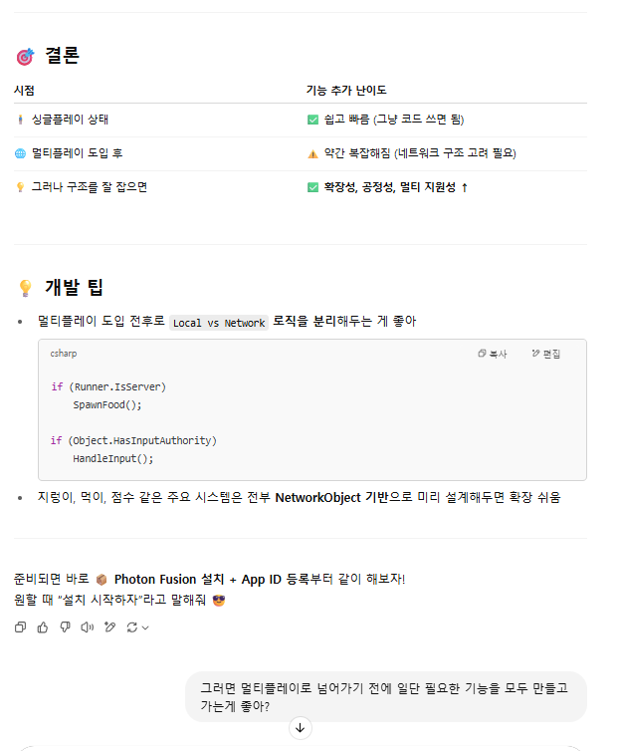This screenshot has height=751, width=617.
Task: Click the light bulb emoji beside 개발 팁
Action: (x=25, y=289)
